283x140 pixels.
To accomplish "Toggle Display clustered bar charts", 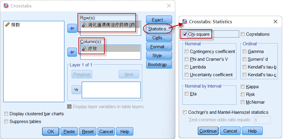I will pos(6,114).
